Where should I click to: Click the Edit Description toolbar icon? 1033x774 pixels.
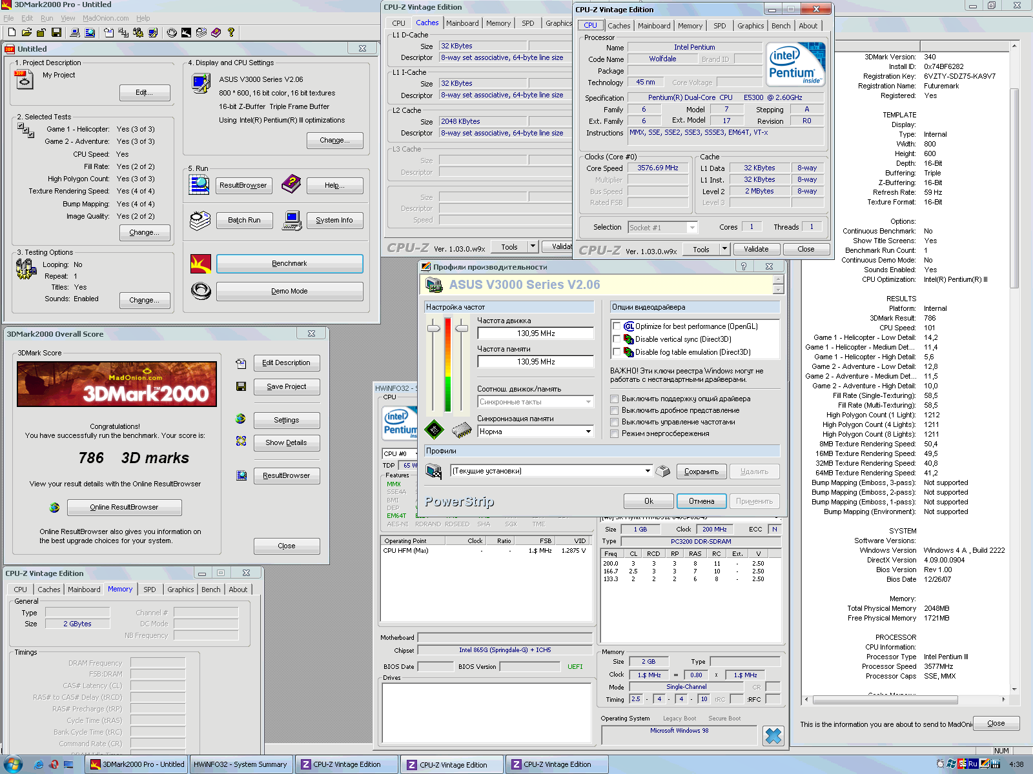point(108,32)
